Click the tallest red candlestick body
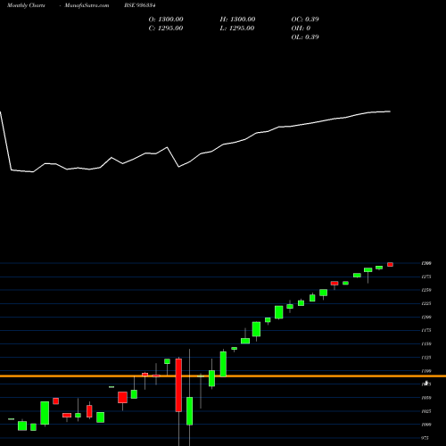Screen dimensions: 446x446 pyautogui.click(x=178, y=385)
